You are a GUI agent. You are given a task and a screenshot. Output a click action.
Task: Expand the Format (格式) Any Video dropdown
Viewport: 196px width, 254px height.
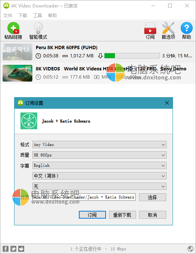[99, 145]
